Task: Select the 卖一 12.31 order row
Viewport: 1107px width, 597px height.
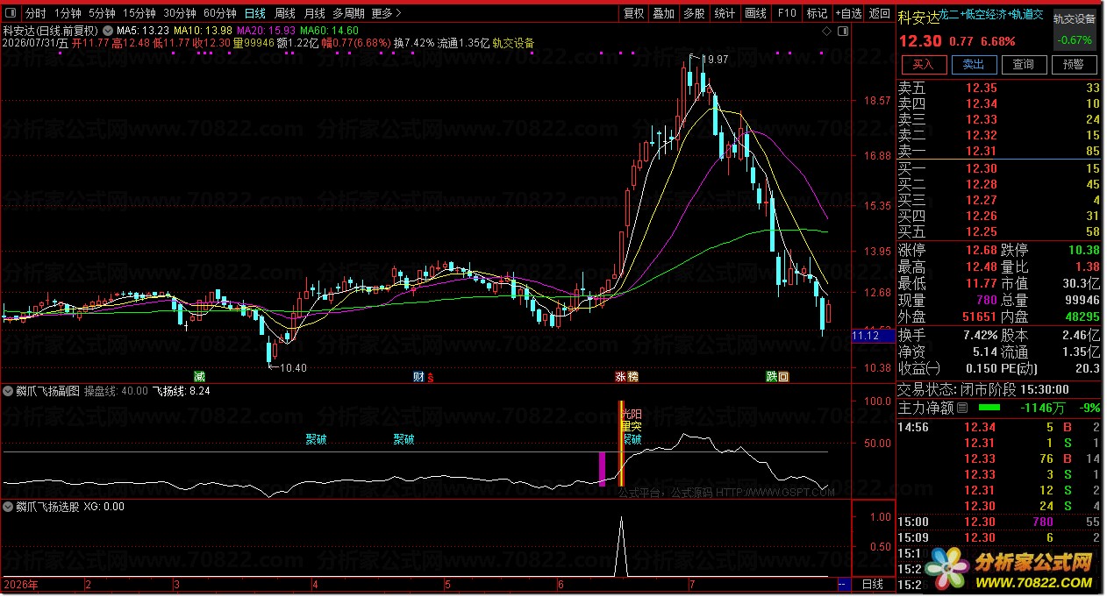Action: click(999, 152)
